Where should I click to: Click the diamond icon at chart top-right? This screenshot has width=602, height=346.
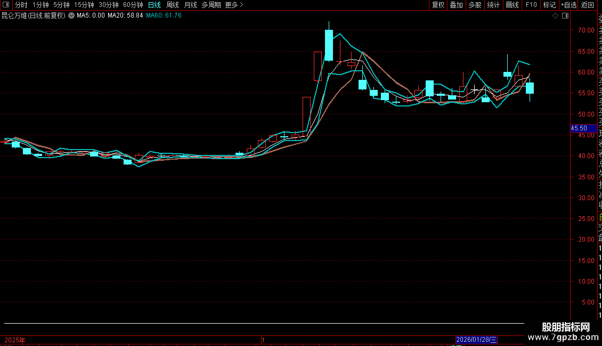[555, 16]
